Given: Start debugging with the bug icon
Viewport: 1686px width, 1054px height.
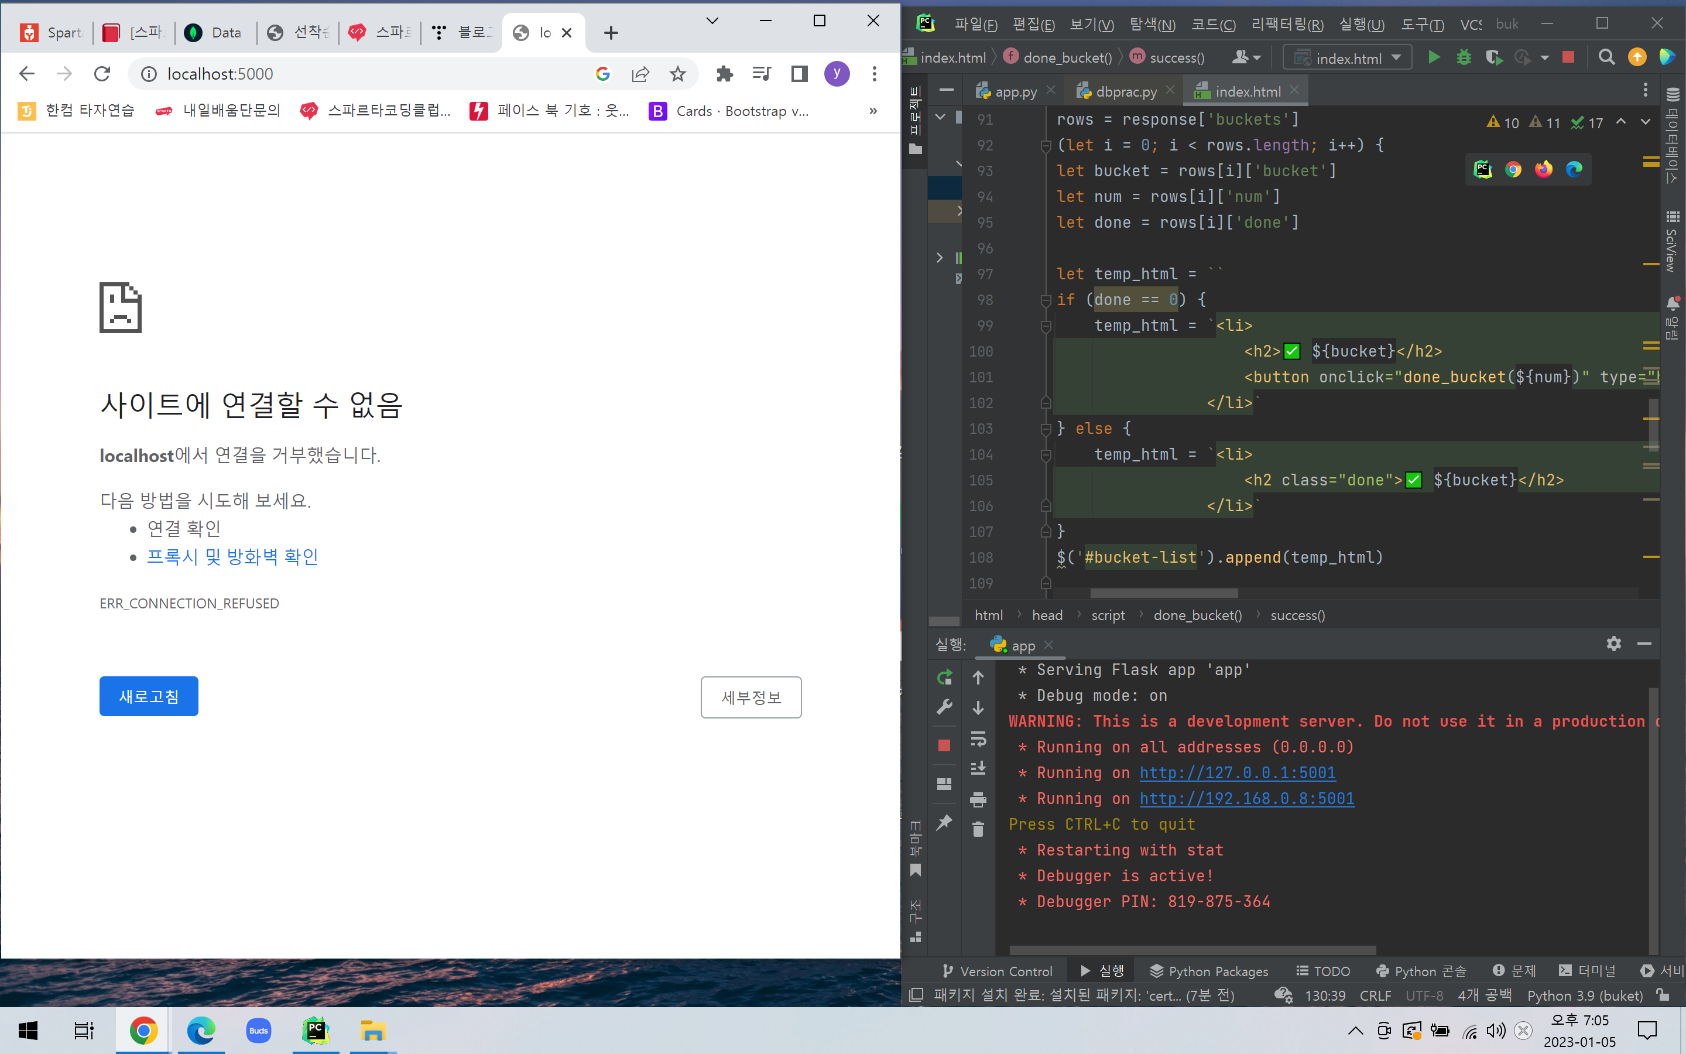Looking at the screenshot, I should pos(1464,57).
